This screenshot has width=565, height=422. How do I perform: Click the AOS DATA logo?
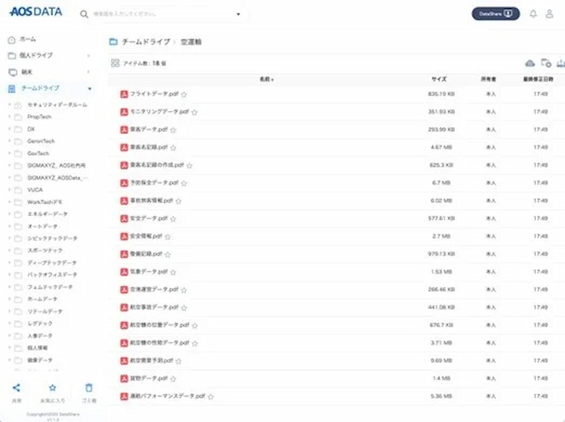coord(36,12)
